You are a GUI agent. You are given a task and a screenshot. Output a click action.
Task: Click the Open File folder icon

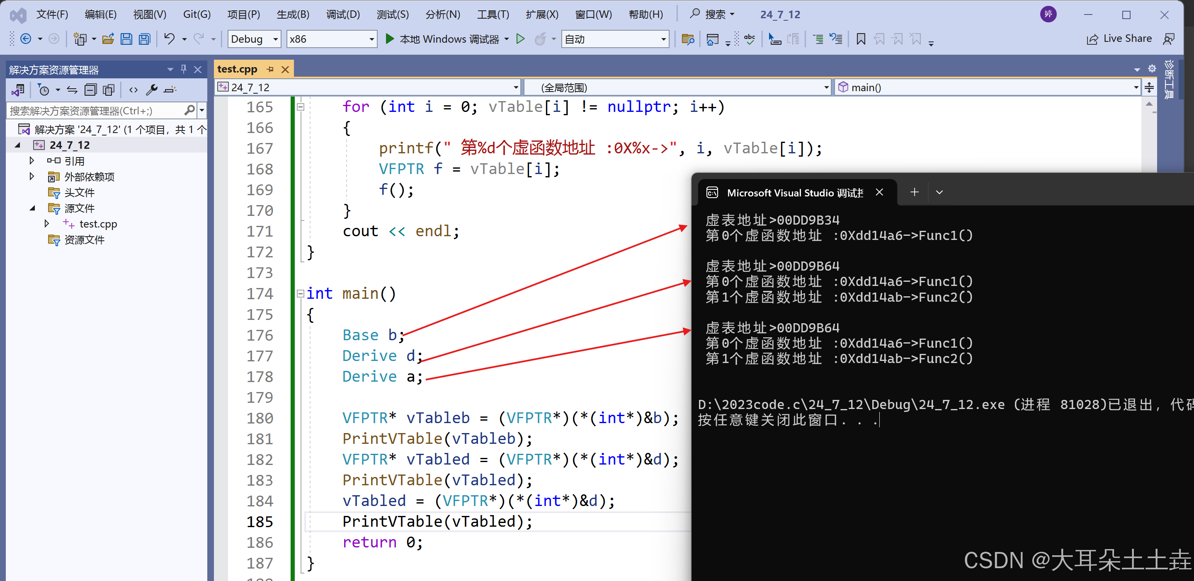tap(108, 39)
